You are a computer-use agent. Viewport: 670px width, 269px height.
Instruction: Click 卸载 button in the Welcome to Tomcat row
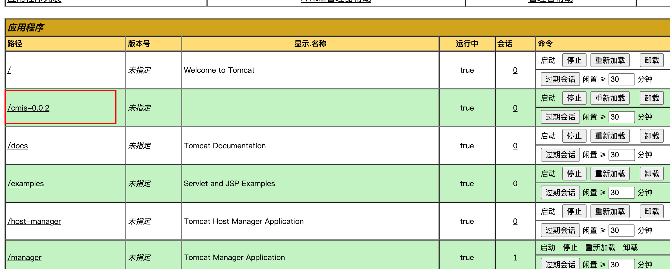652,60
